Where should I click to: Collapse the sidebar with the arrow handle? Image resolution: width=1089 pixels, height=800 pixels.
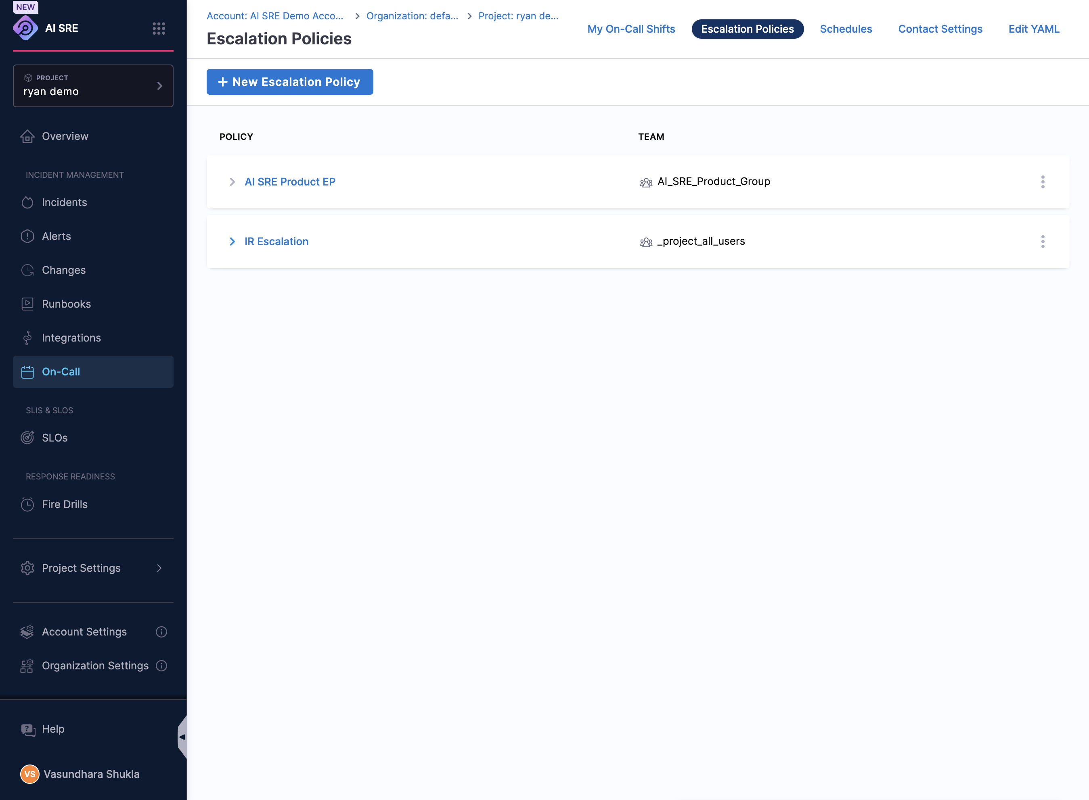point(182,737)
